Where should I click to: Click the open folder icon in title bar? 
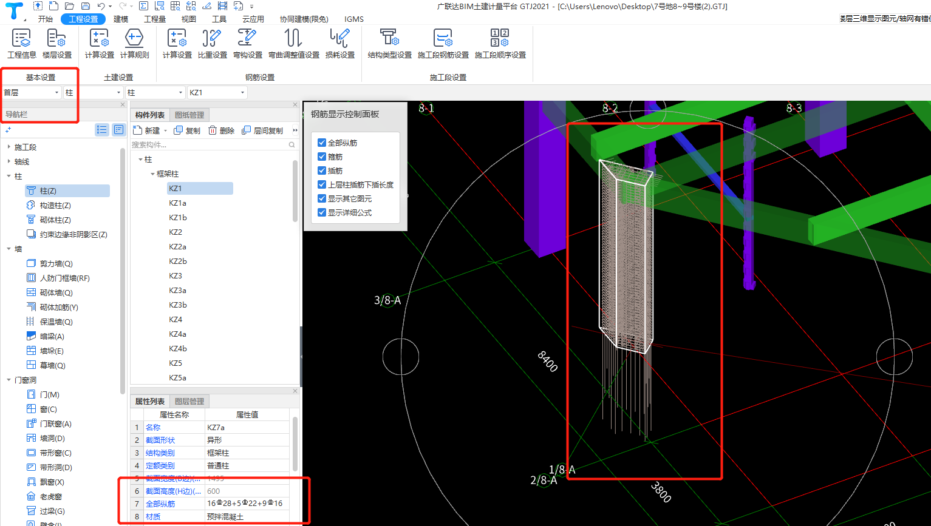click(x=70, y=6)
